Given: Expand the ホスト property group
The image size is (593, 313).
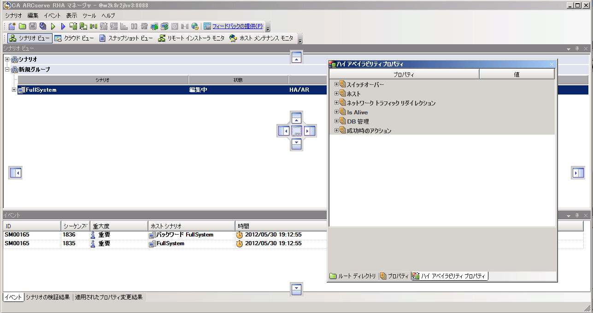Looking at the screenshot, I should (x=336, y=94).
